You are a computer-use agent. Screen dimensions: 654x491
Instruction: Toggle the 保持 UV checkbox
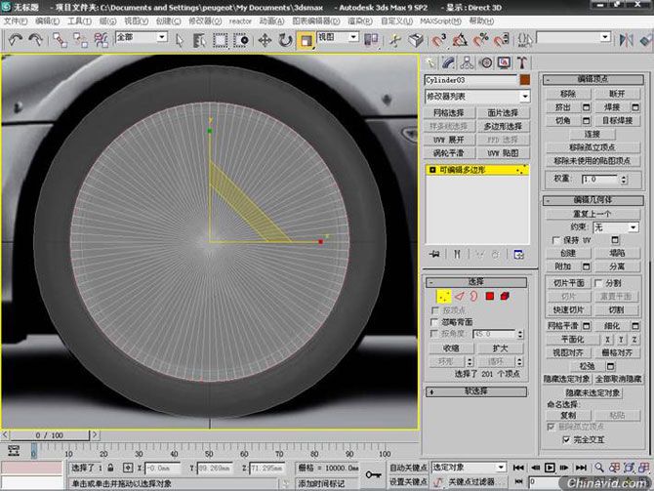554,239
